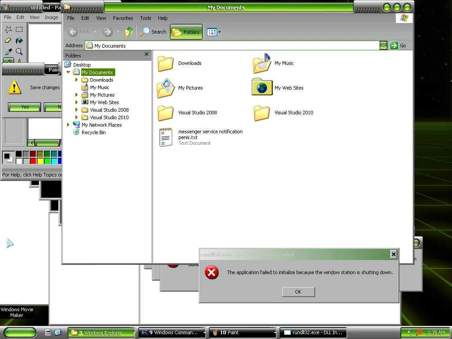
Task: Select Visual Studio 2010 folder in file pane
Action: (x=262, y=113)
